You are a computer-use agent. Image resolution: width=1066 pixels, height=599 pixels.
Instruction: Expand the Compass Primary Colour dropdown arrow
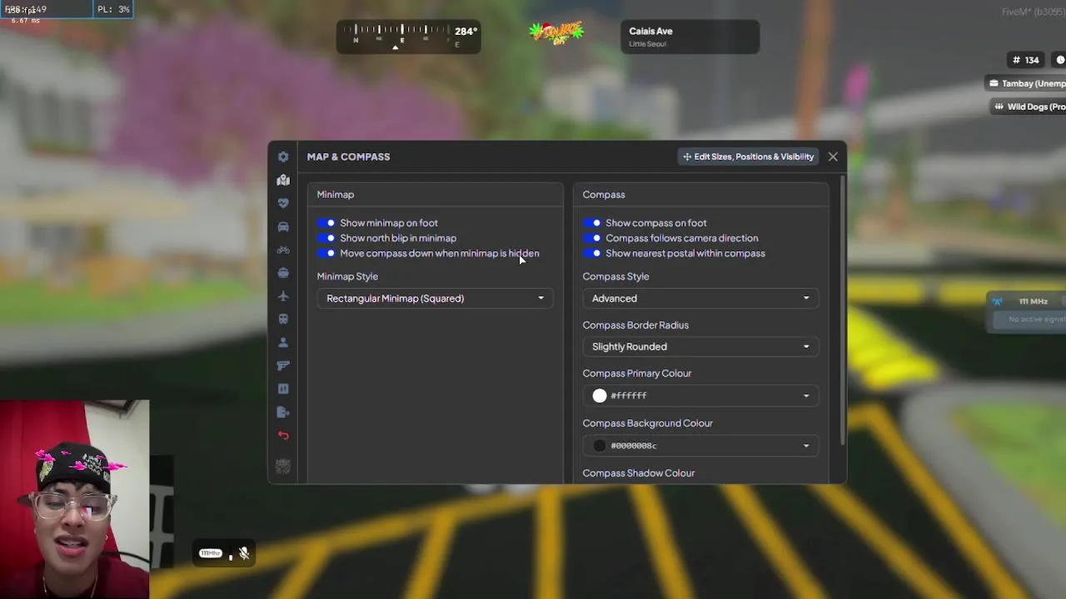pyautogui.click(x=805, y=396)
